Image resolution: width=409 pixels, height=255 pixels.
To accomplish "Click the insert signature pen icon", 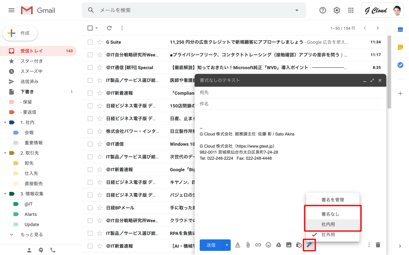I will tap(309, 245).
